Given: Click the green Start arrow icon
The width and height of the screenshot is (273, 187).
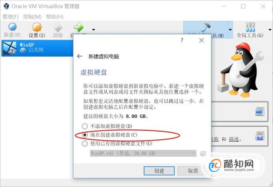Looking at the screenshot, I should coord(79,27).
